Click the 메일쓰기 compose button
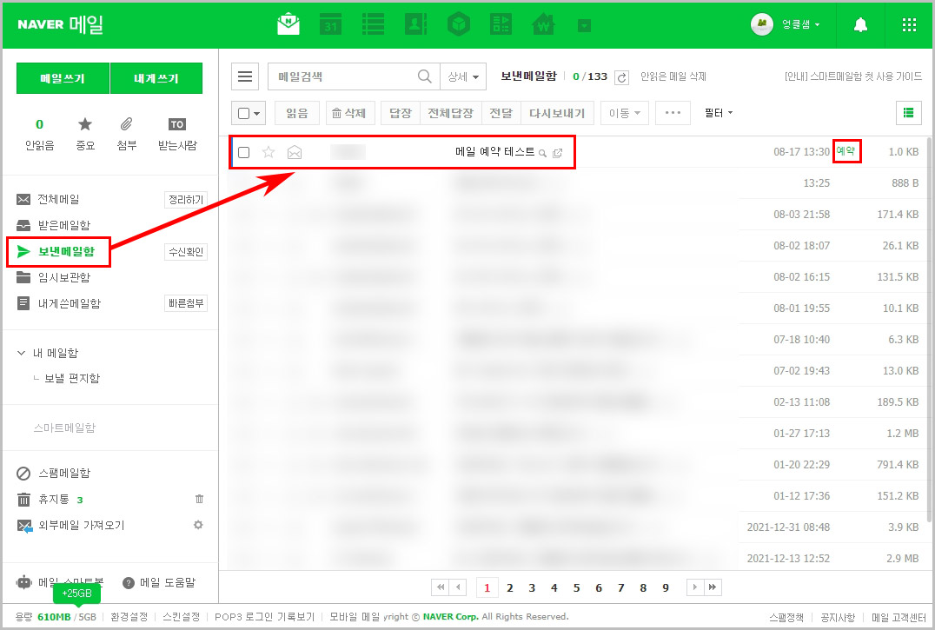935x630 pixels. (x=62, y=77)
